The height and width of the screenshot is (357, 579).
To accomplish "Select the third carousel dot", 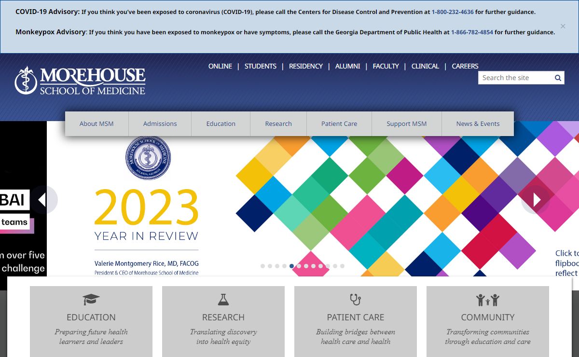I will click(277, 266).
